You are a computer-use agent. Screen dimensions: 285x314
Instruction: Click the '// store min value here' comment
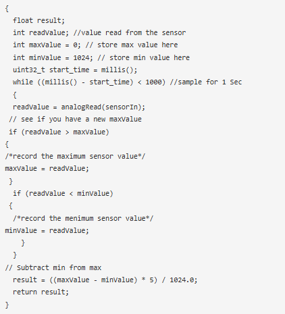click(x=144, y=57)
